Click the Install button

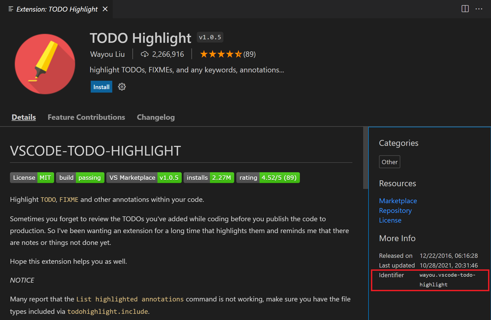tap(101, 86)
